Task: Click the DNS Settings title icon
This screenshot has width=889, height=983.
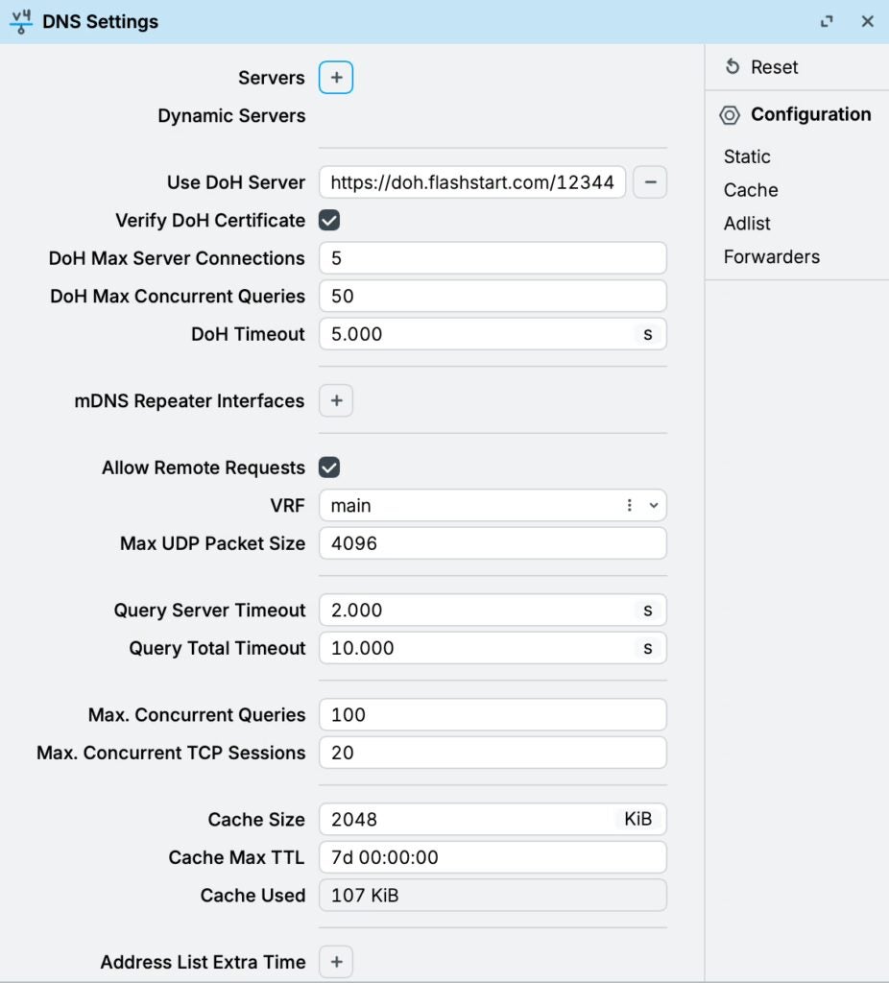Action: (x=21, y=21)
